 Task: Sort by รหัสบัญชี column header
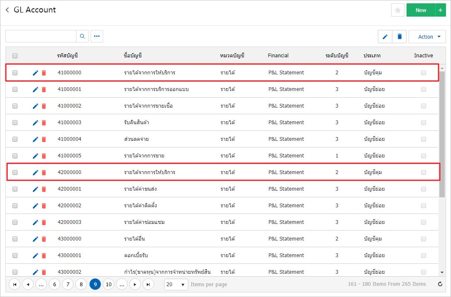(68, 56)
